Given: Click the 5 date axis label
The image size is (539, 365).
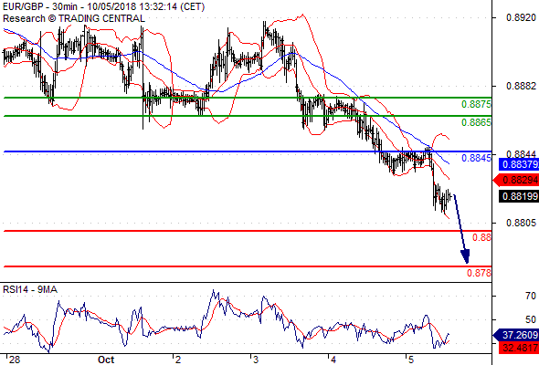Looking at the screenshot, I should [411, 360].
